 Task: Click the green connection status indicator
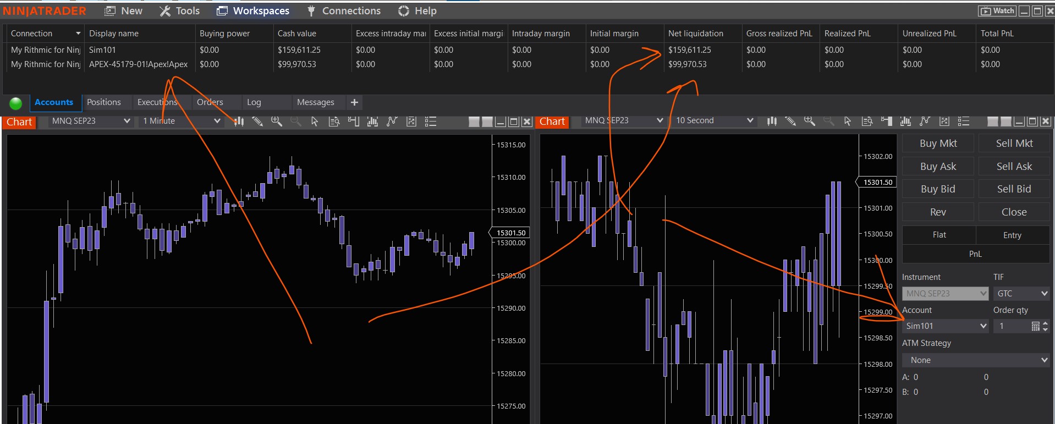(x=15, y=103)
